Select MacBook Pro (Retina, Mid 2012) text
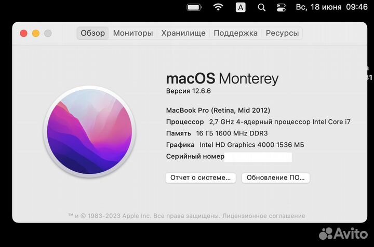Screen dimensions: 374x247 tap(218, 111)
